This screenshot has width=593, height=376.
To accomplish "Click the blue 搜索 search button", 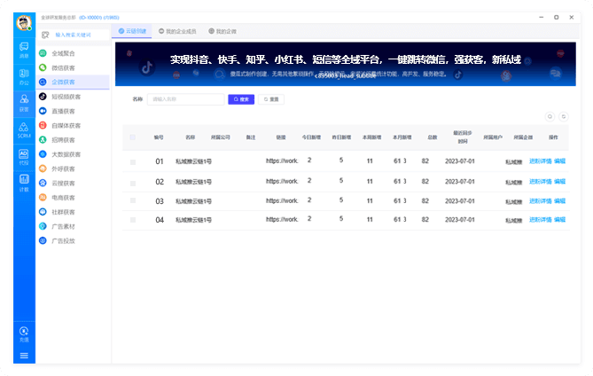I will [x=239, y=99].
